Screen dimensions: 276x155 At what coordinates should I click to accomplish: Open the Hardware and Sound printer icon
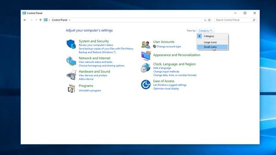coord(71,75)
